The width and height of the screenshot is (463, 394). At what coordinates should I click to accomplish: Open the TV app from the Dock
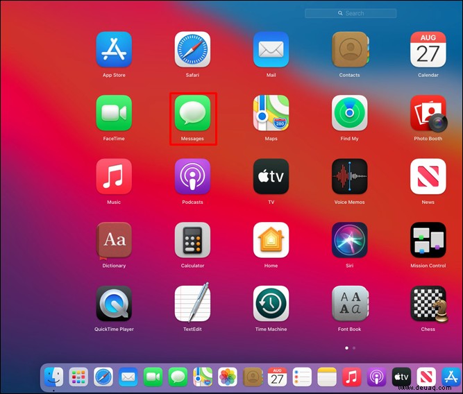coord(401,377)
